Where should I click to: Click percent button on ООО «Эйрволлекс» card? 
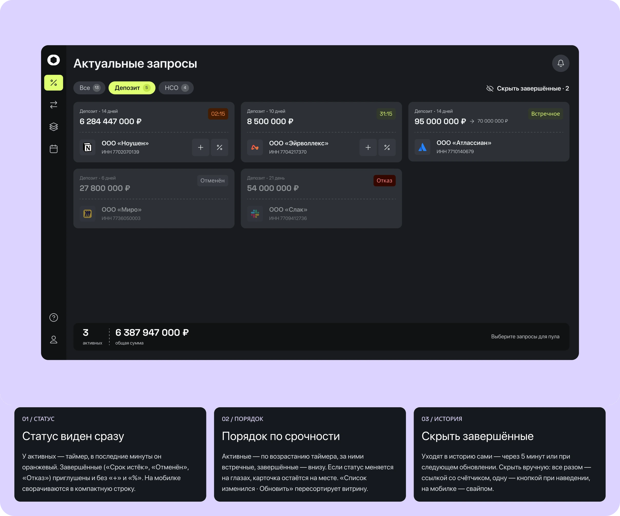[387, 147]
